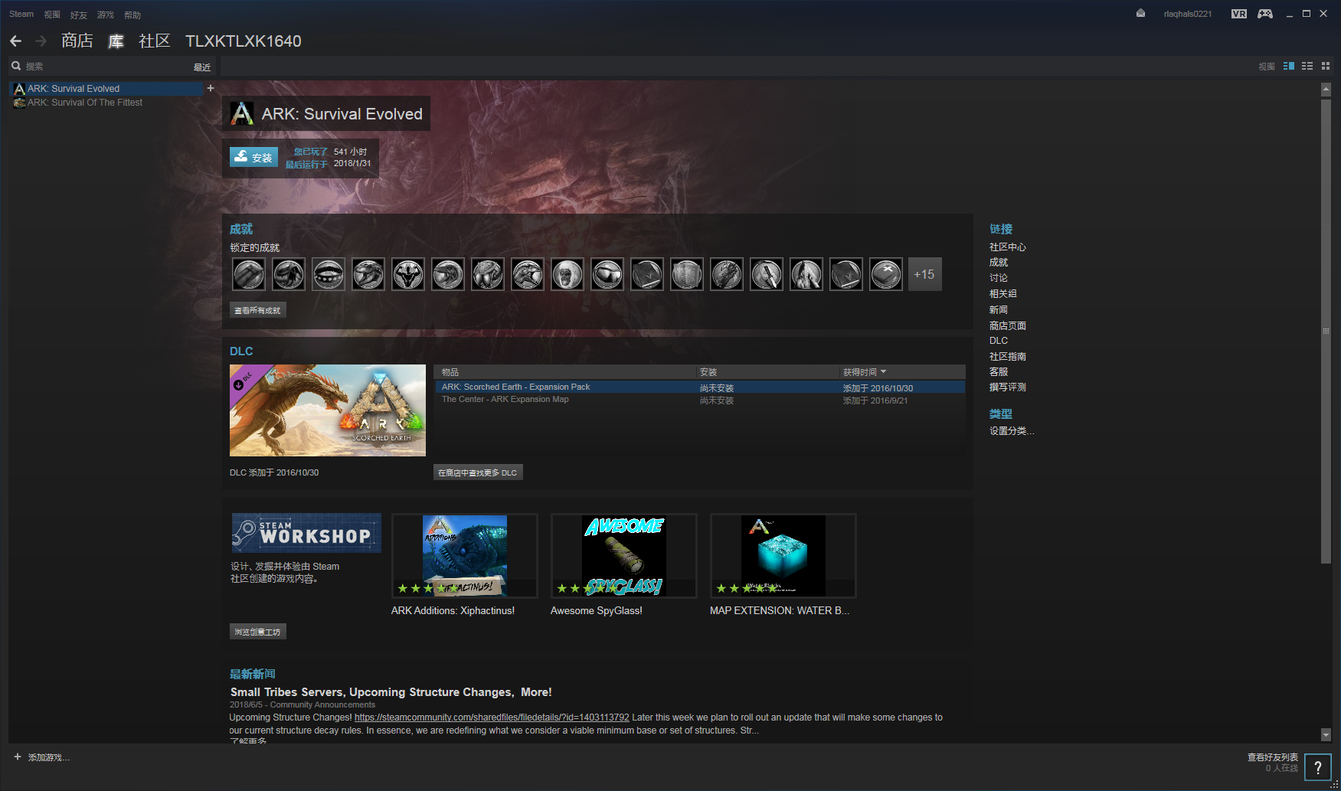
Task: Click the 安装 install button
Action: point(253,157)
